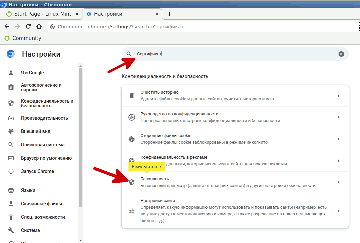Click the shield icon in Безопасность row
The height and width of the screenshot is (243, 360).
tap(132, 182)
